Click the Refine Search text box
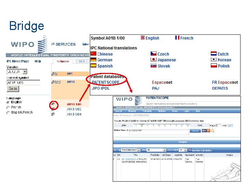 coord(159,132)
